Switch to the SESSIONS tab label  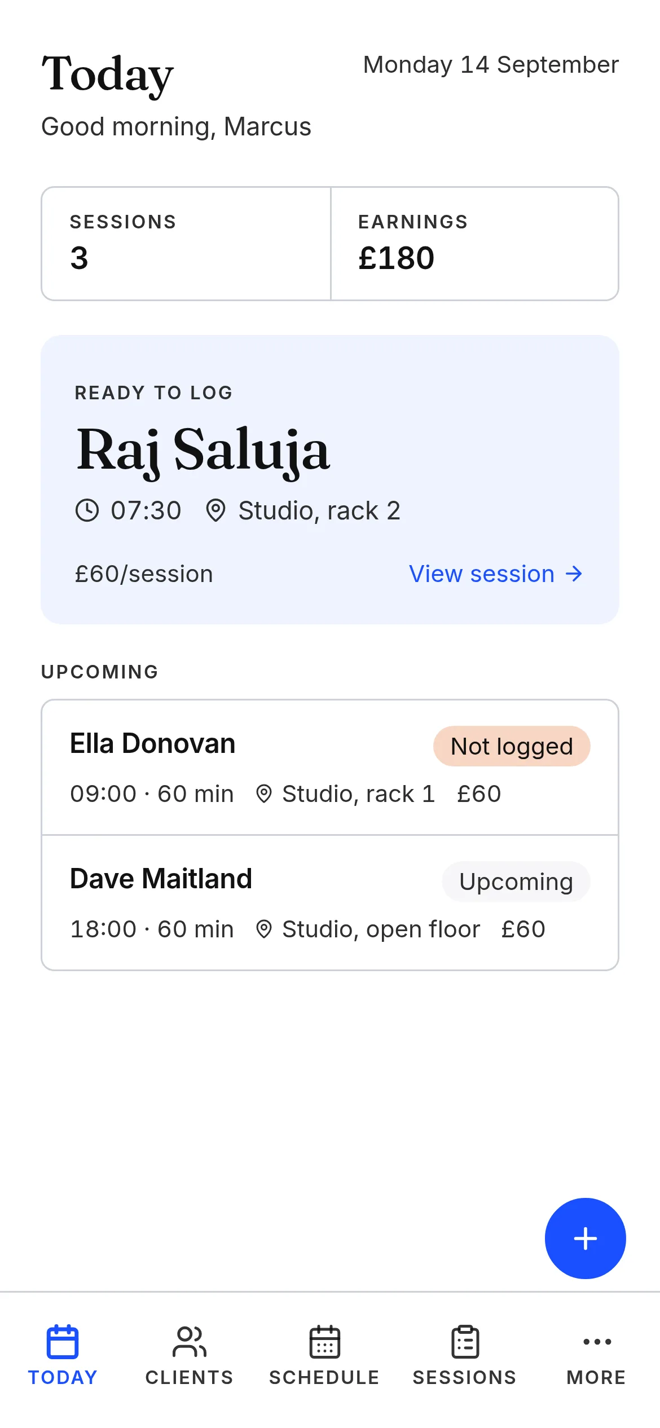pos(465,1377)
